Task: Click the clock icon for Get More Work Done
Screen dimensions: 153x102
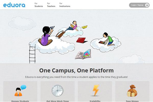Action: point(57,91)
